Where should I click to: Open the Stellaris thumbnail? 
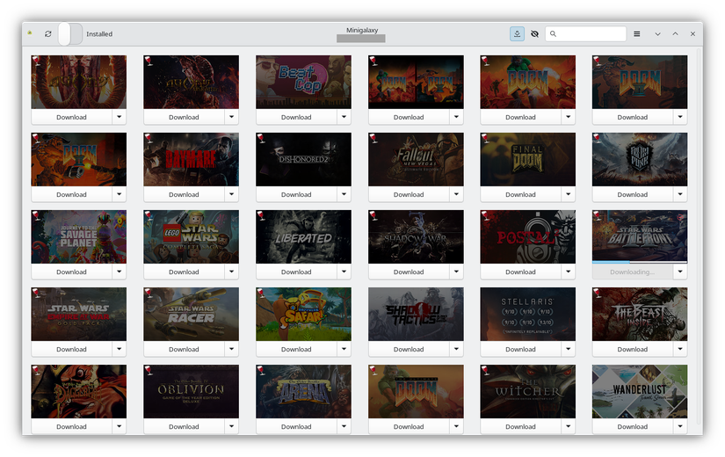click(528, 314)
